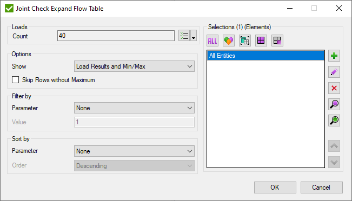Image resolution: width=352 pixels, height=201 pixels.
Task: Click the colored parts selection icon
Action: [x=229, y=41]
